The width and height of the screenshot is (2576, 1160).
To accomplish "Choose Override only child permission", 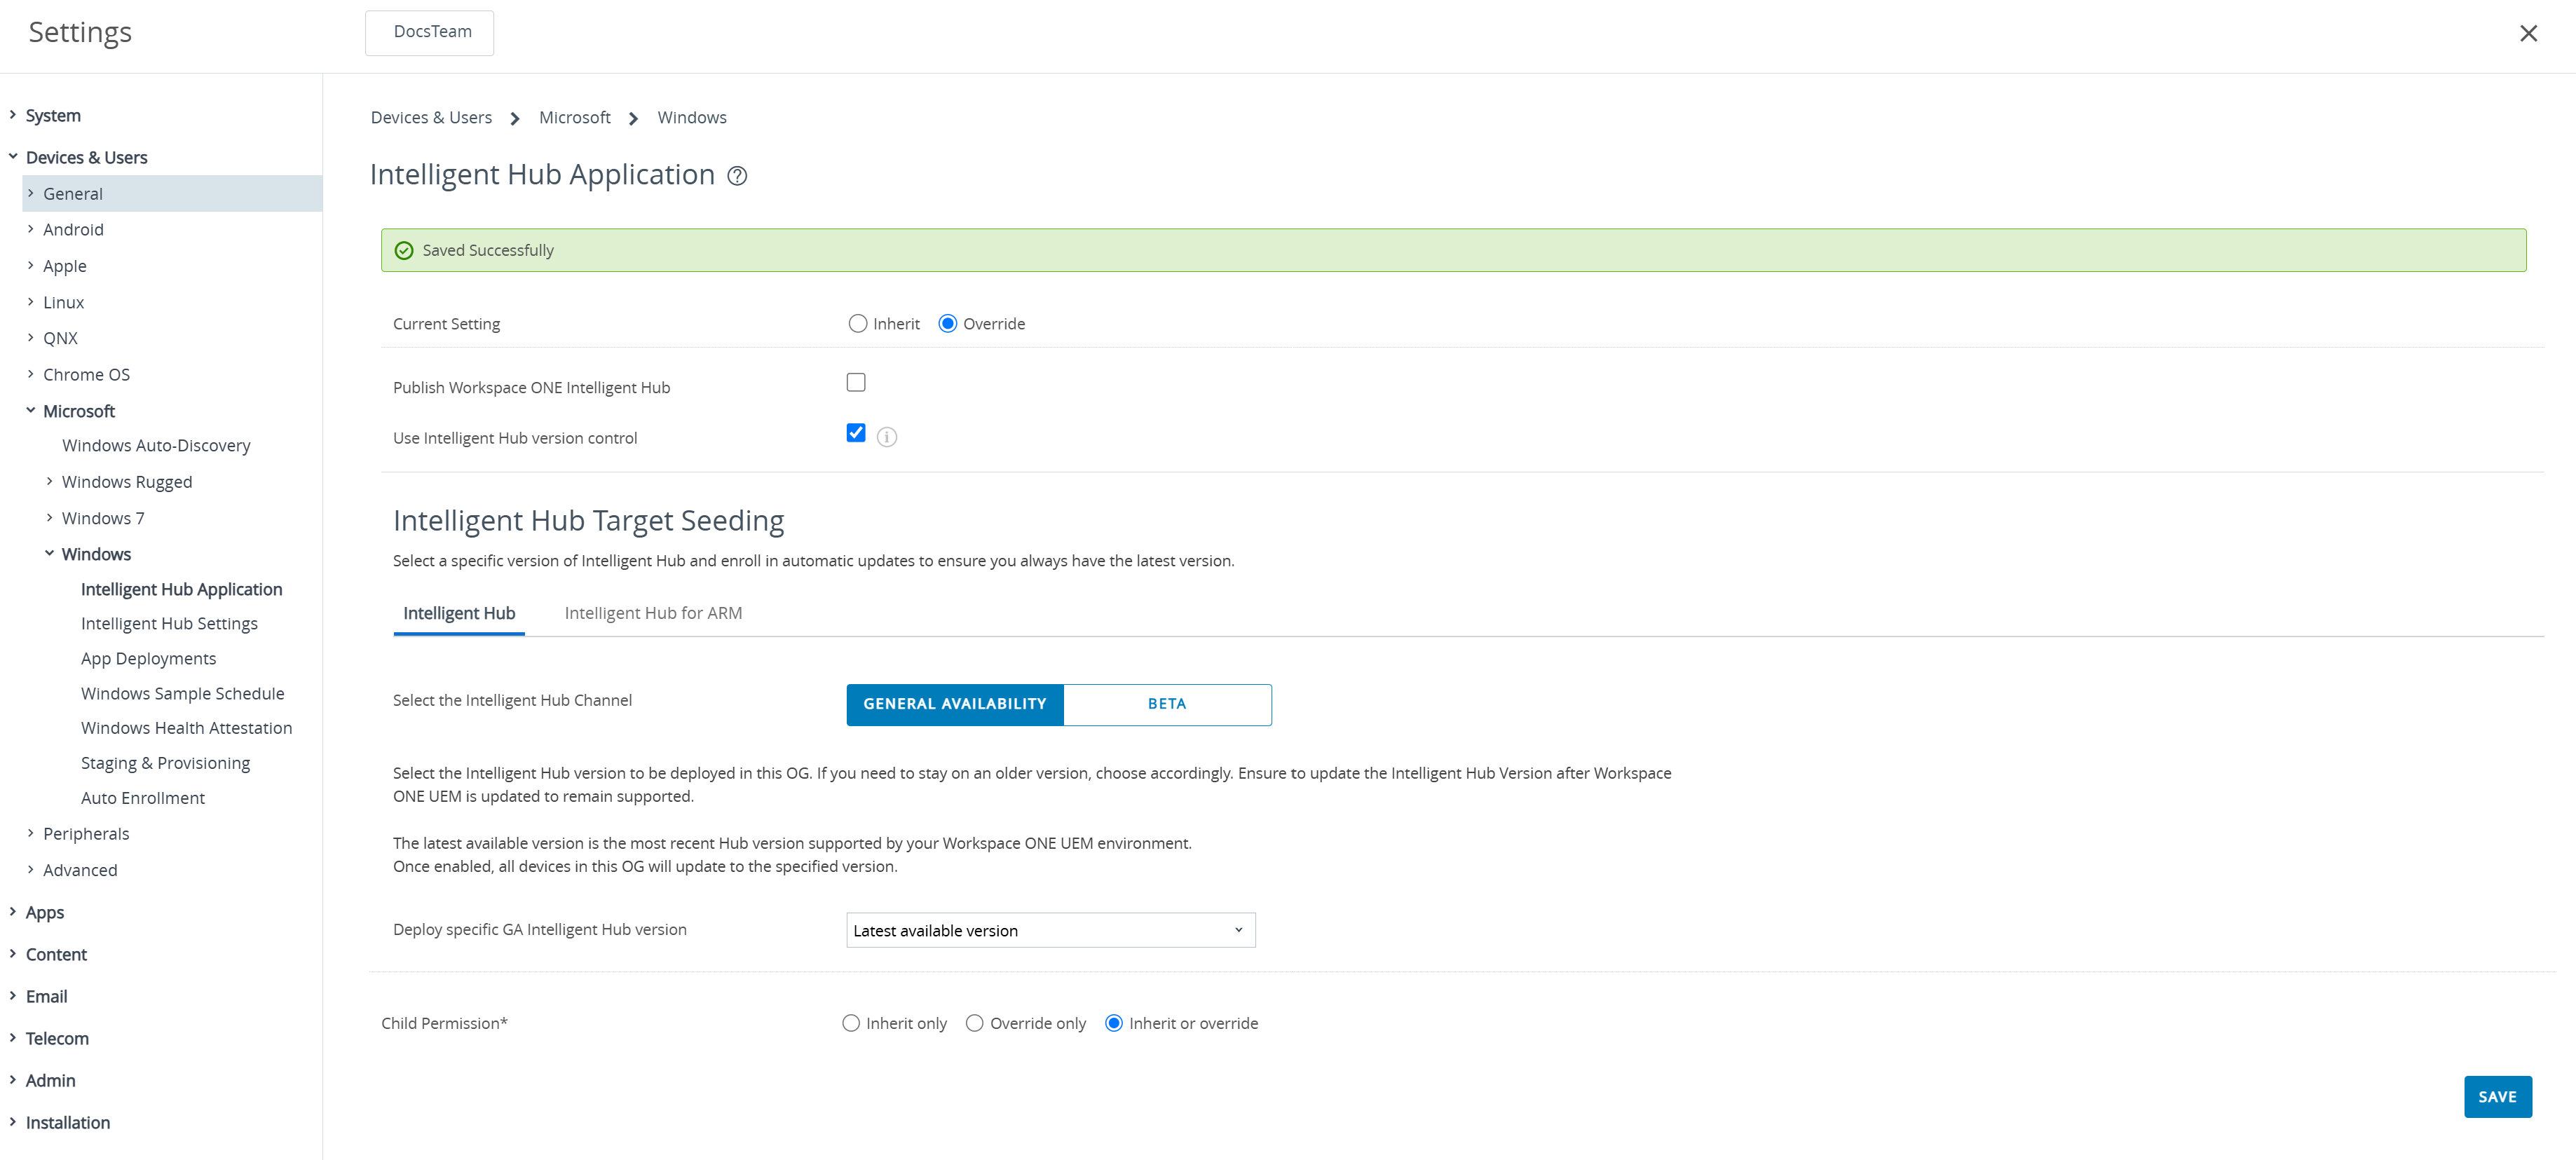I will (x=975, y=1024).
